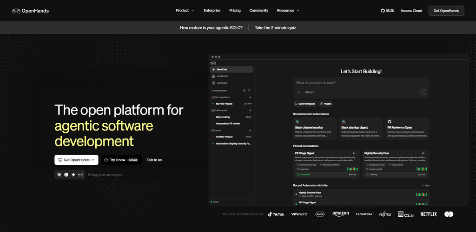Follow the Access Cloud link
This screenshot has width=476, height=232.
pos(411,11)
